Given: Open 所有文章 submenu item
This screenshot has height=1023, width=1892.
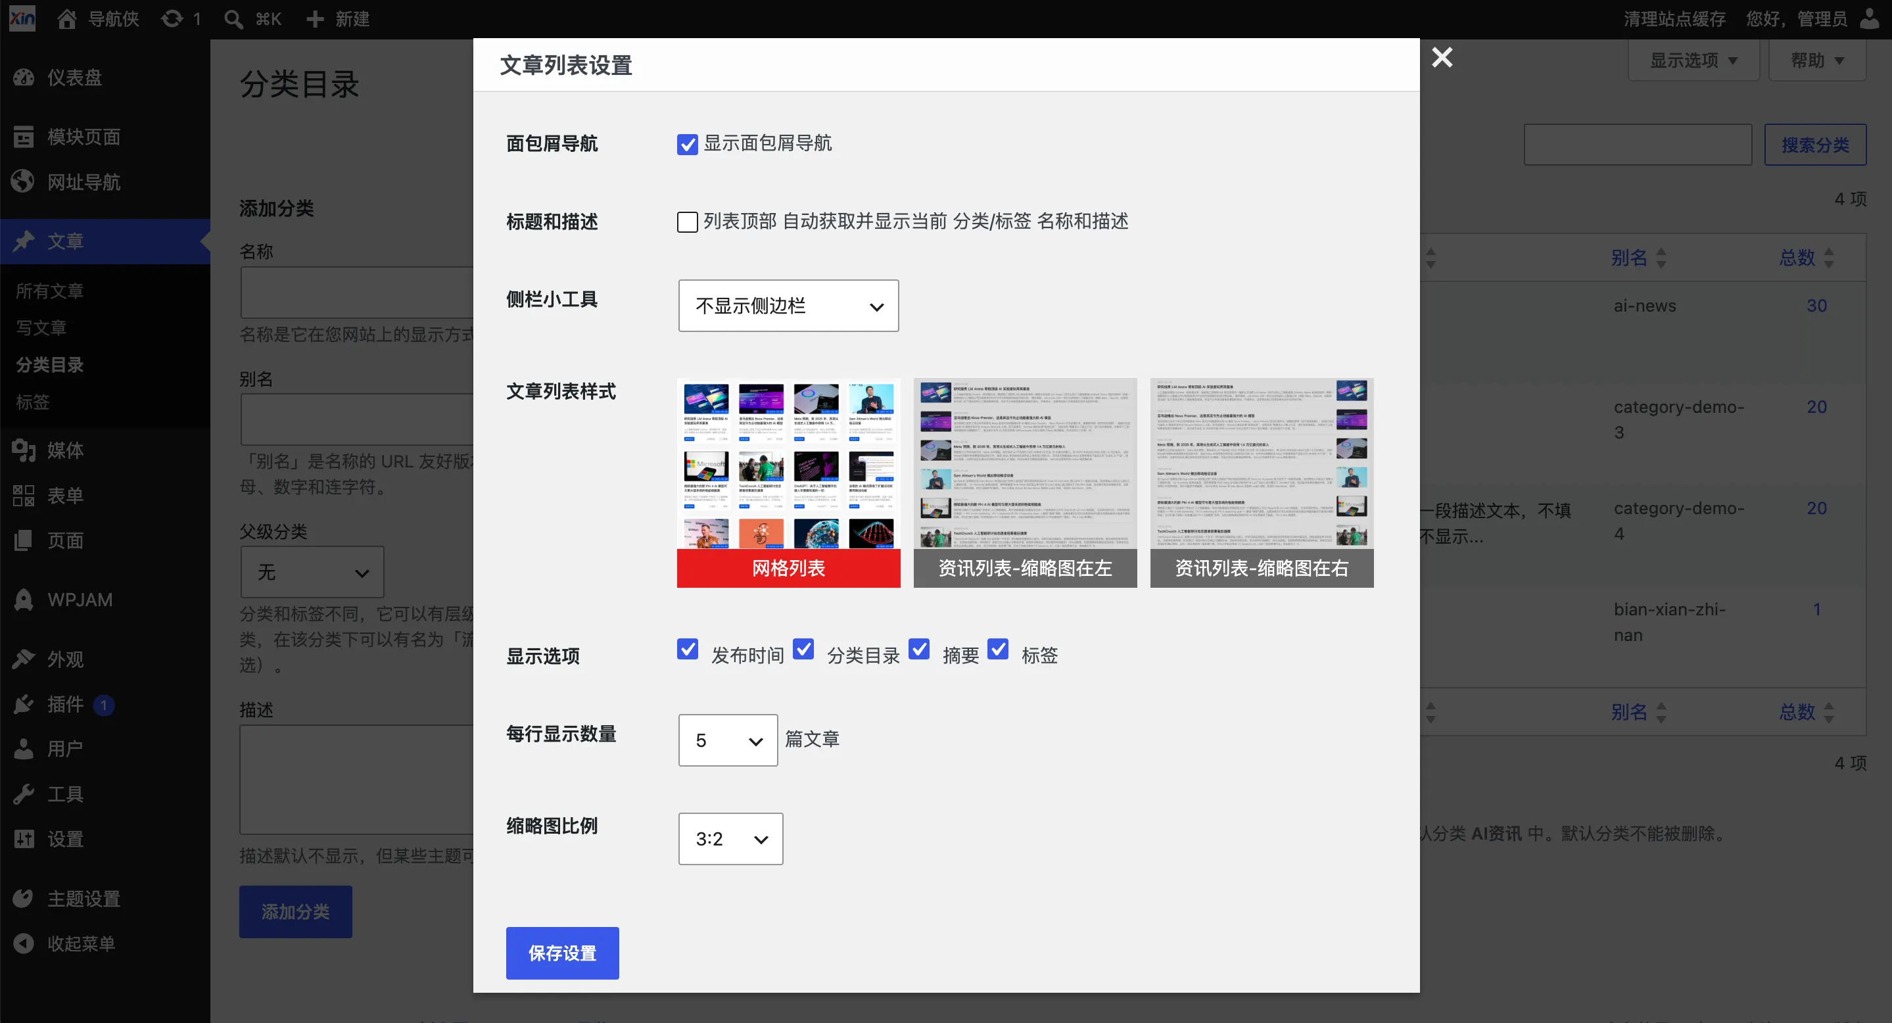Looking at the screenshot, I should coord(50,291).
